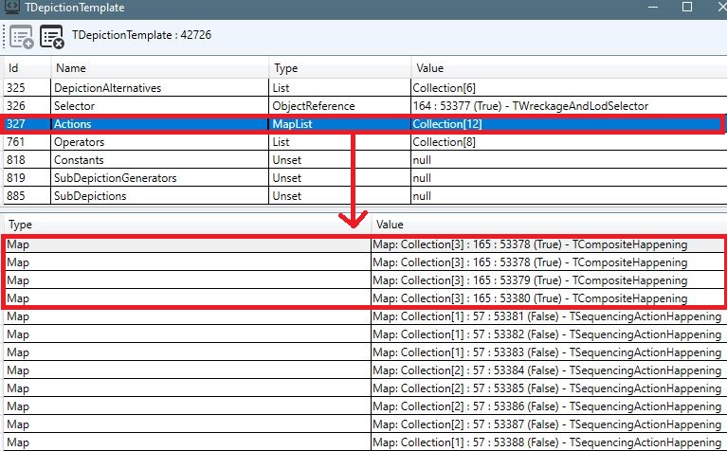This screenshot has width=727, height=451.
Task: Click the upper table's Value column header
Action: click(569, 68)
